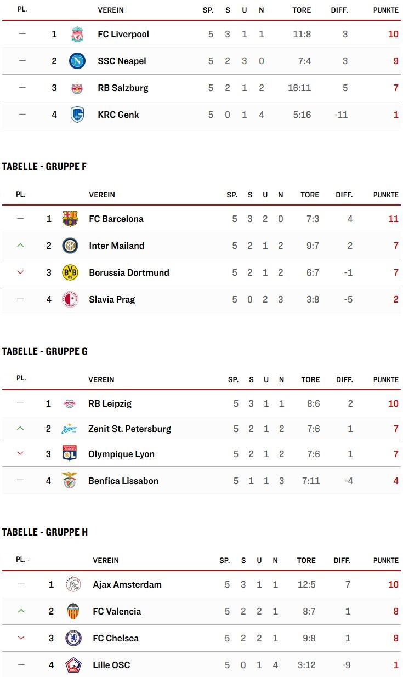Image resolution: width=403 pixels, height=677 pixels.
Task: Click the FC Chelsea crest
Action: pyautogui.click(x=73, y=638)
